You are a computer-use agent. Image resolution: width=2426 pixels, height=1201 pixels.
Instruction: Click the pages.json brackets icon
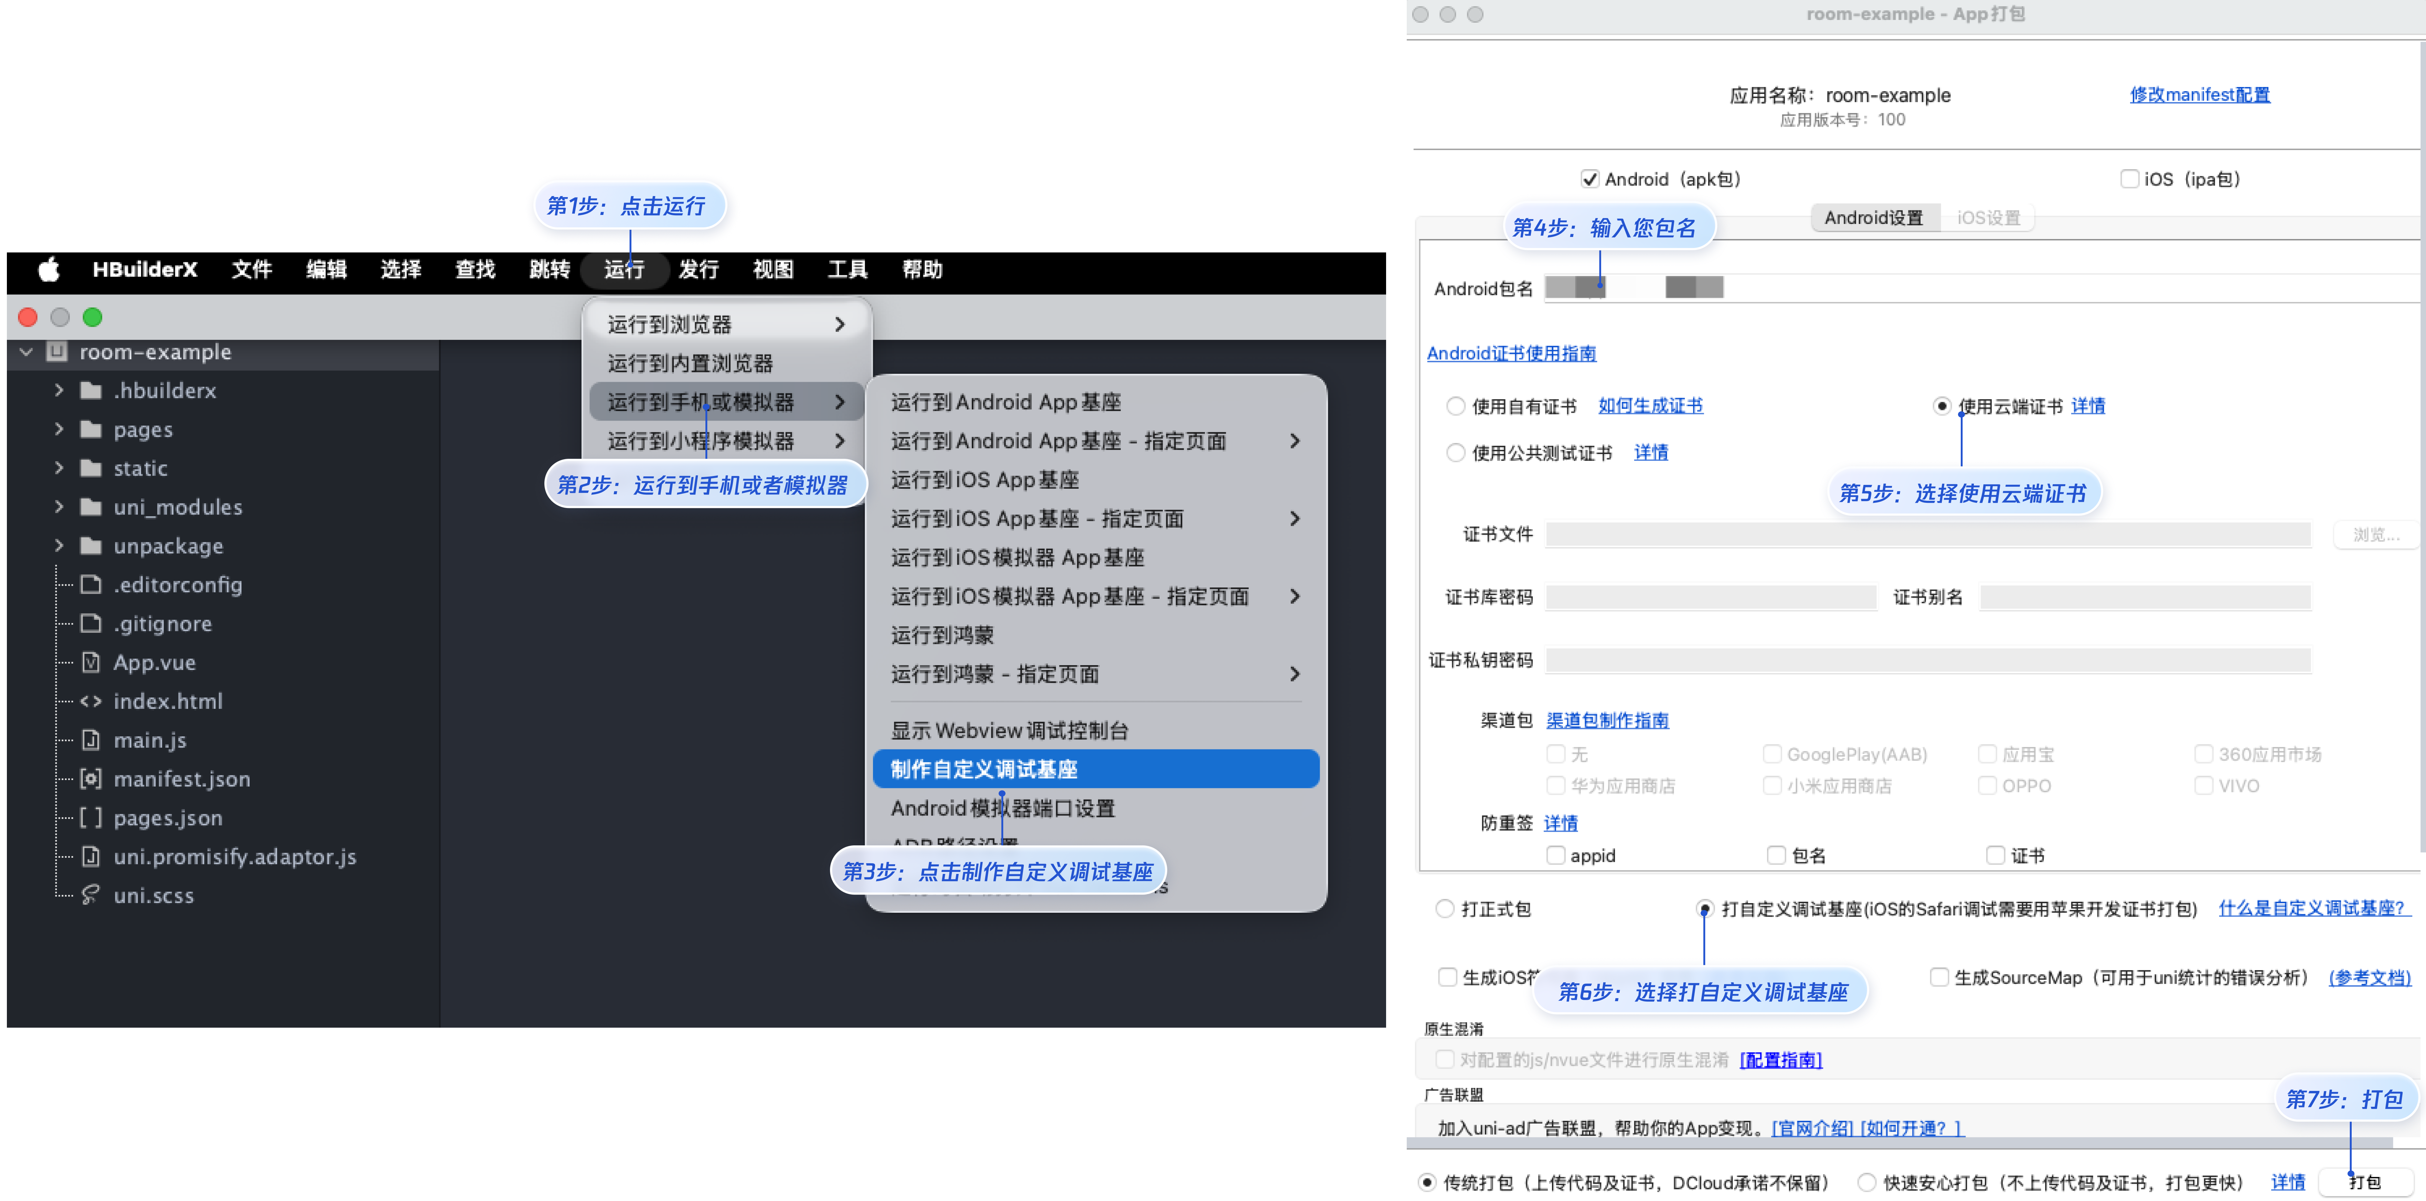(91, 818)
